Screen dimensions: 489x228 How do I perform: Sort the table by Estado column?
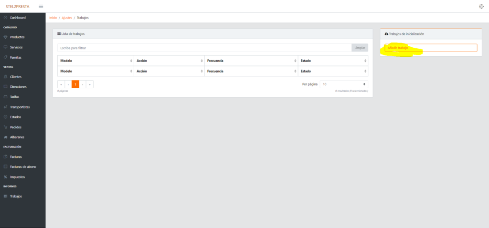point(333,61)
